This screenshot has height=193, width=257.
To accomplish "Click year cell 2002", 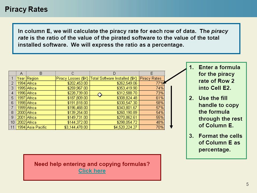I will tap(21, 123).
